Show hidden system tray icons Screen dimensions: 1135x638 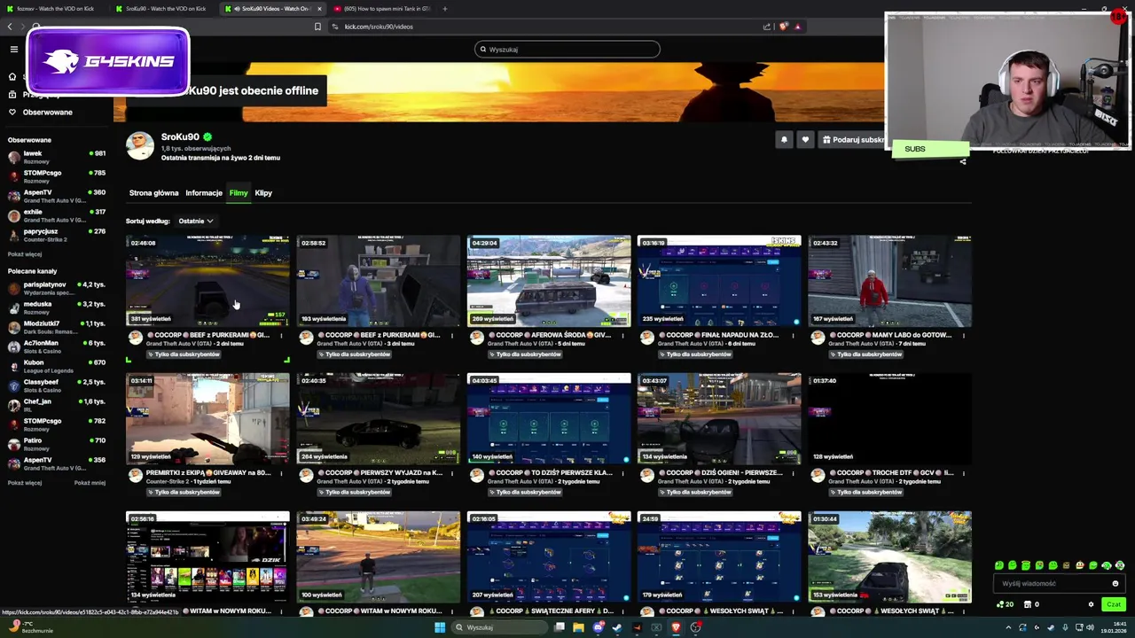(1008, 627)
